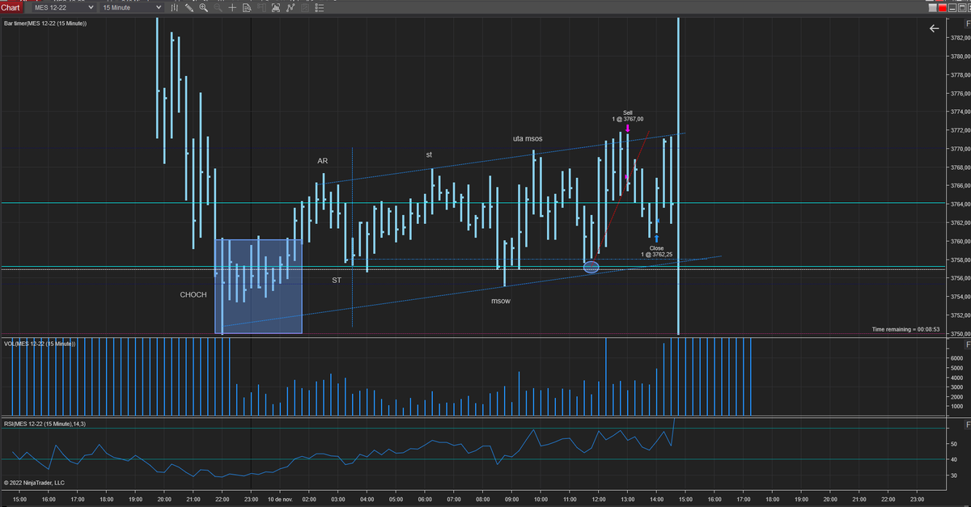Viewport: 971px width, 507px height.
Task: Activate the zoom in magnifier tool
Action: click(203, 7)
